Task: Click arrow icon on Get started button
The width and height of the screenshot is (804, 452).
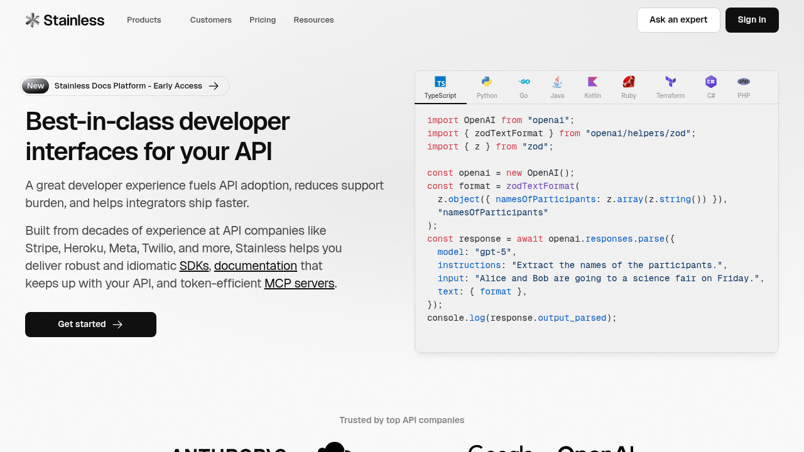Action: (x=117, y=325)
